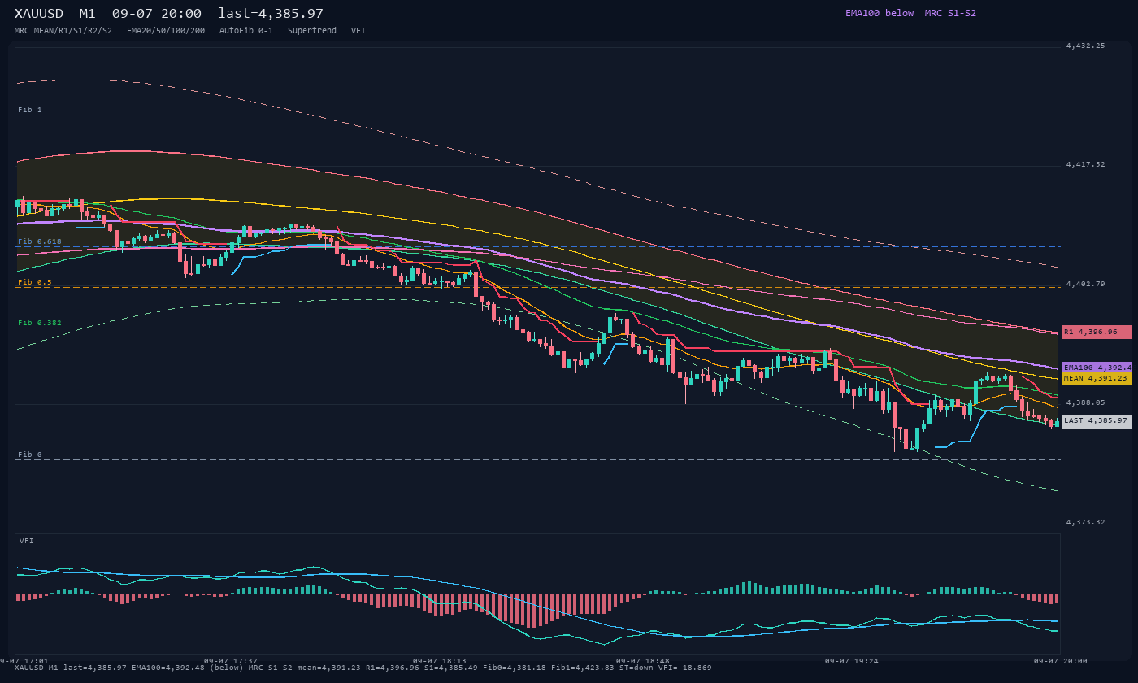Click the white LAST 4,385.97 price tag
This screenshot has height=683, width=1138.
(x=1097, y=421)
